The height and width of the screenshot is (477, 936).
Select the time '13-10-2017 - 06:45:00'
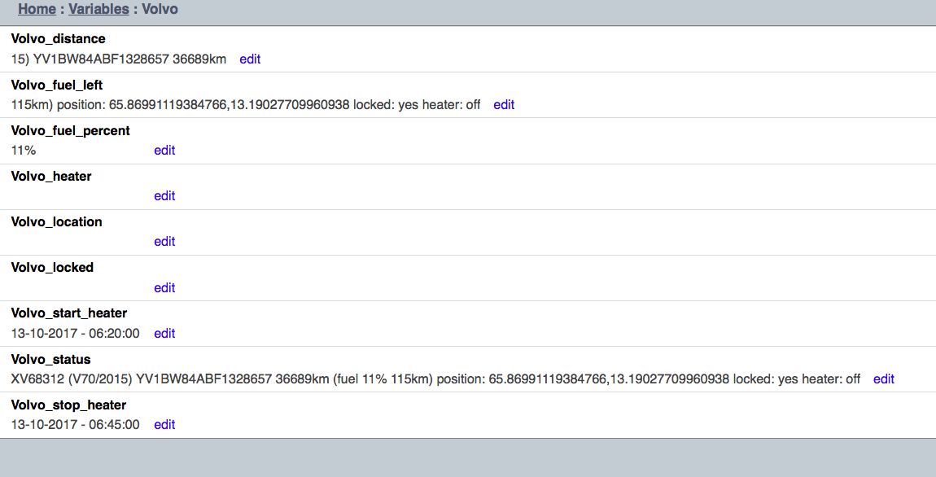click(x=75, y=424)
